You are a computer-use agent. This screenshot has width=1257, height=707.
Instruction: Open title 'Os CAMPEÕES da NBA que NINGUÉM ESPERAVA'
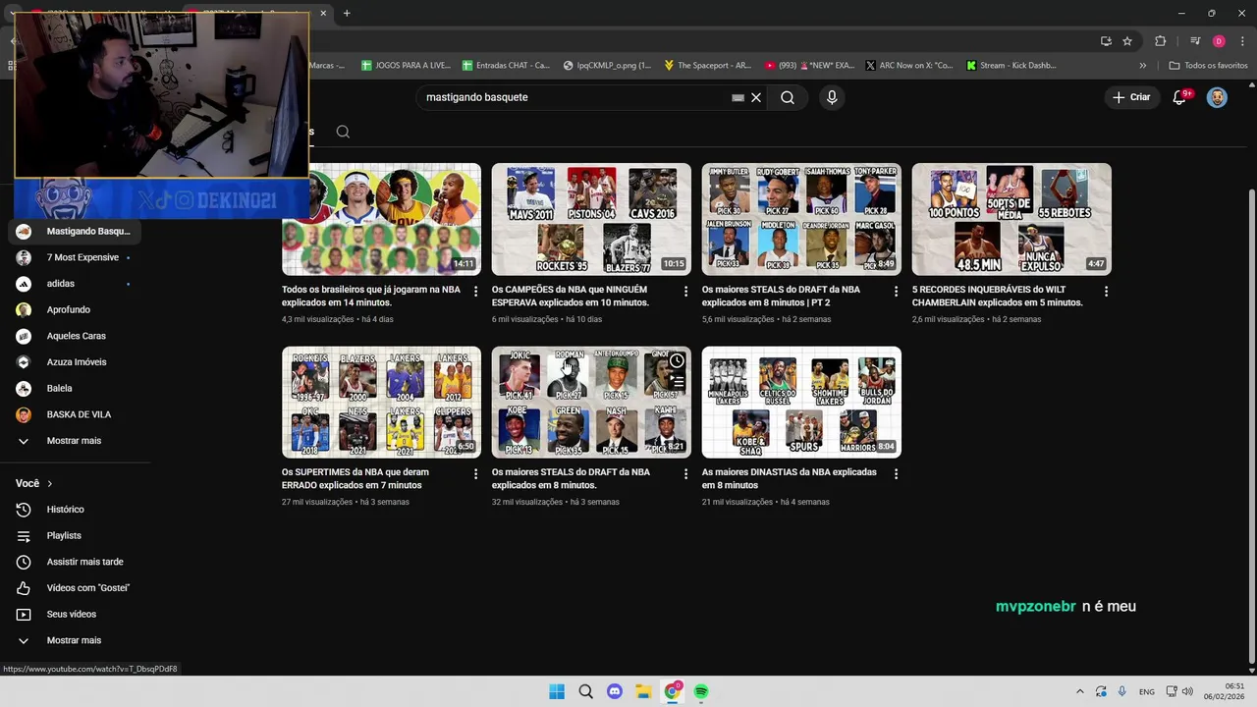click(x=570, y=296)
